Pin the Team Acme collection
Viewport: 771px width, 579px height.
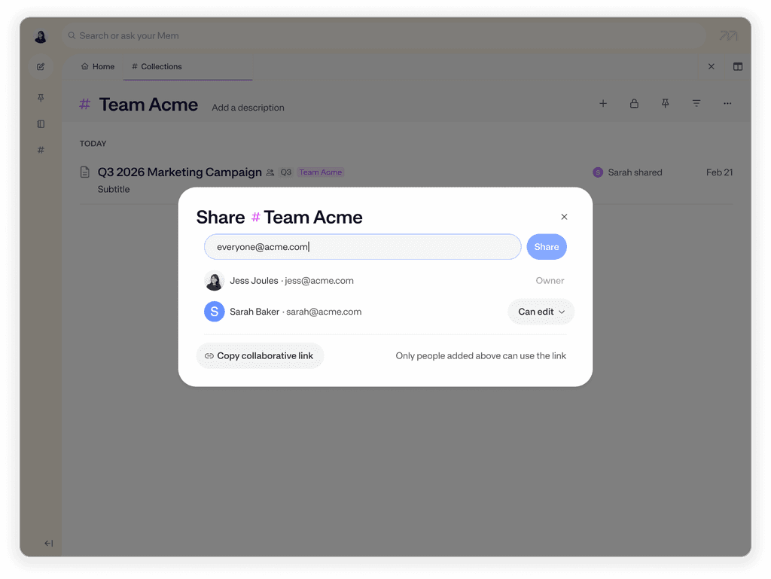click(x=666, y=103)
